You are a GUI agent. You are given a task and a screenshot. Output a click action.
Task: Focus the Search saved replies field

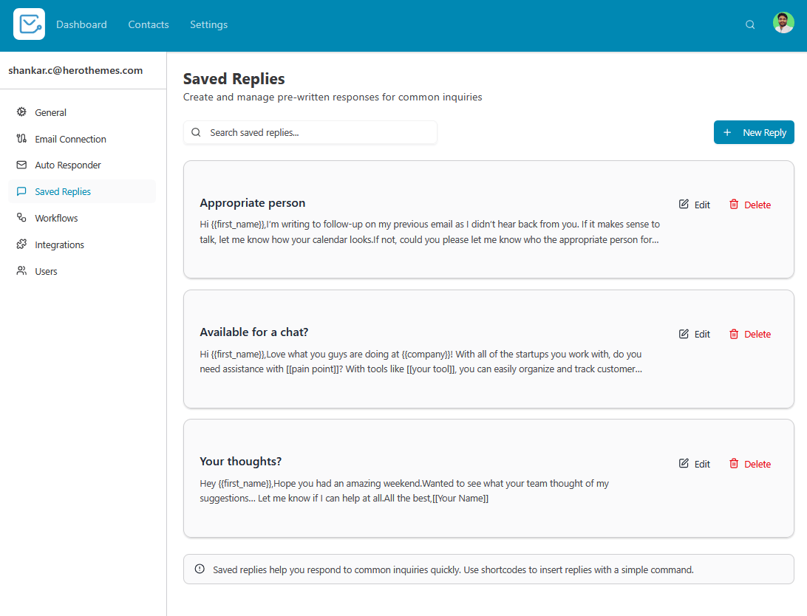point(318,133)
